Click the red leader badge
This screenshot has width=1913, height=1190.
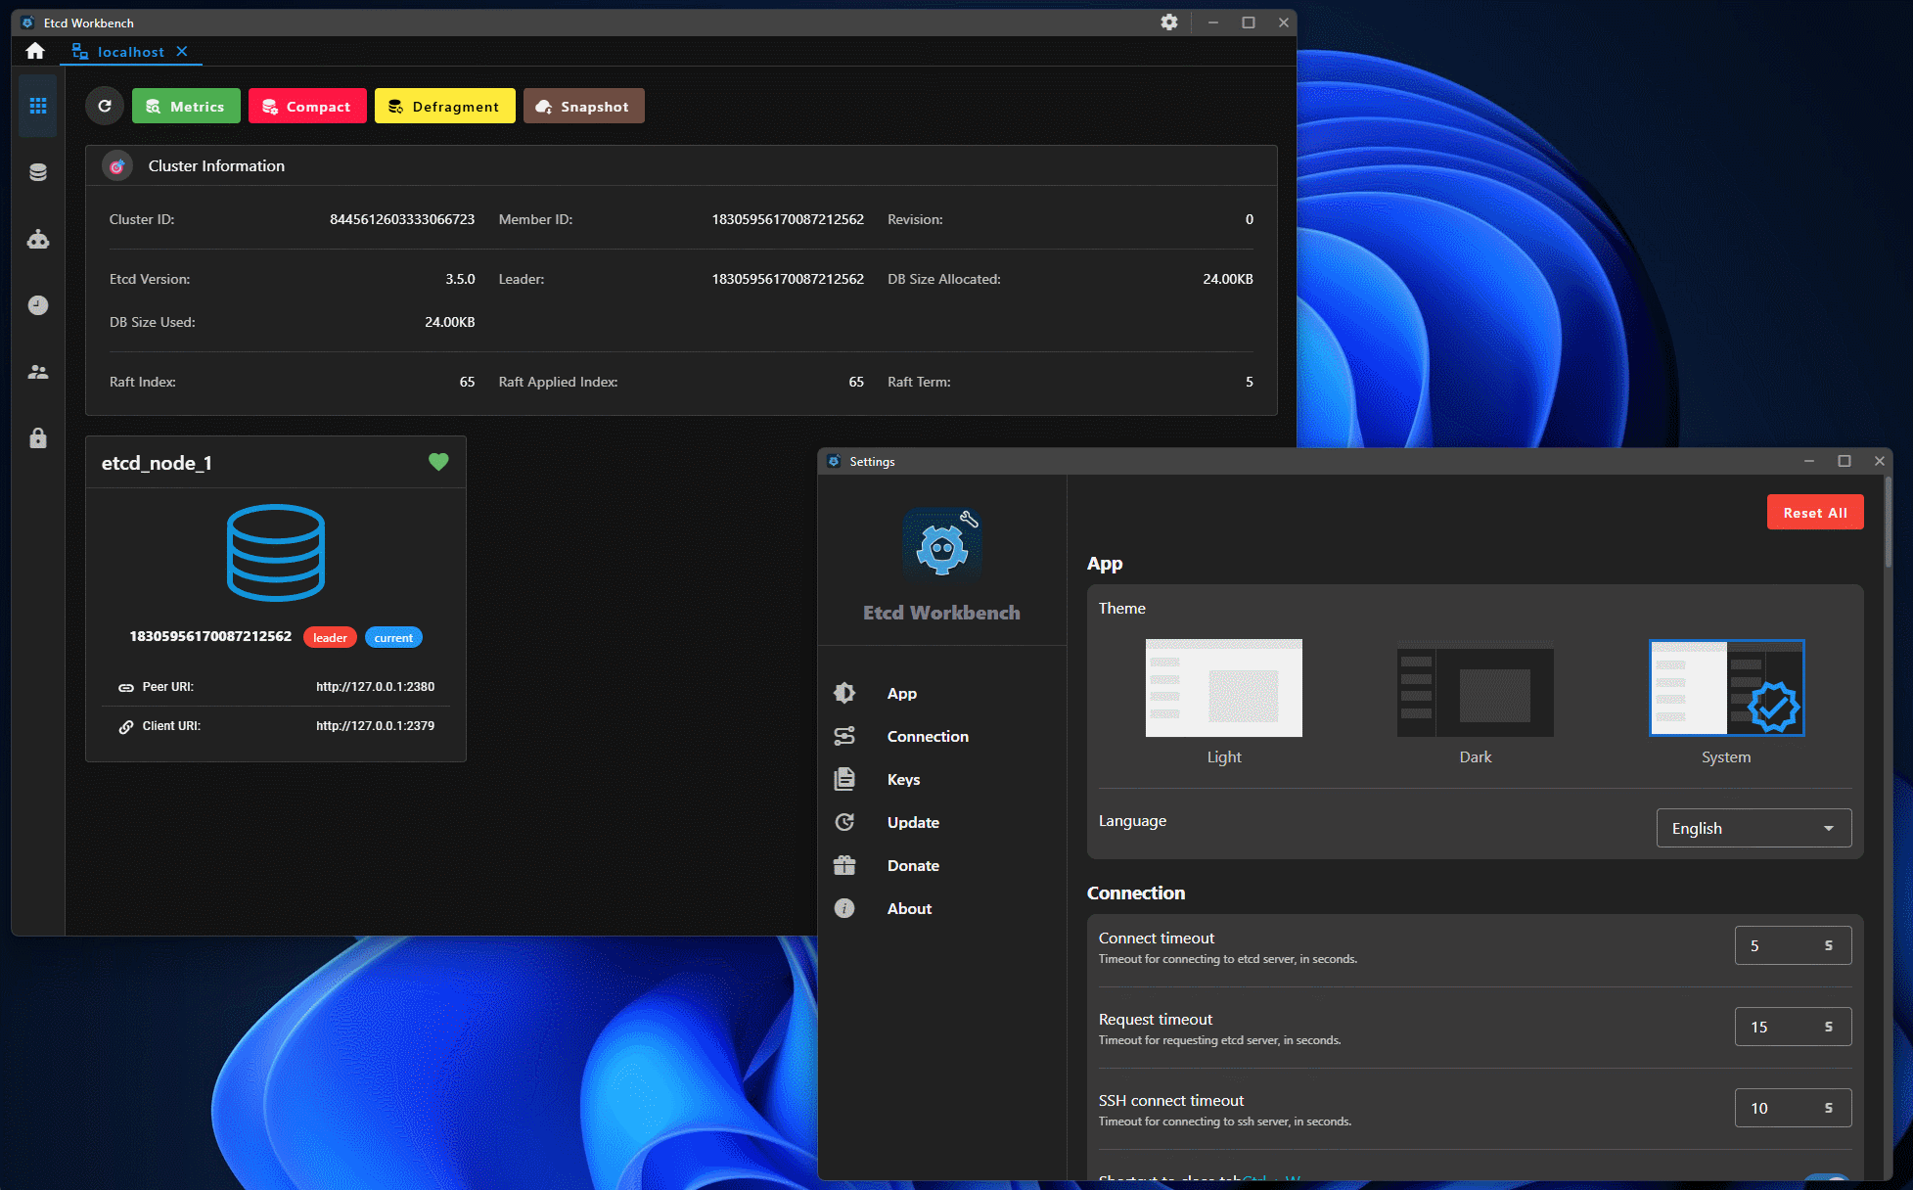click(330, 637)
